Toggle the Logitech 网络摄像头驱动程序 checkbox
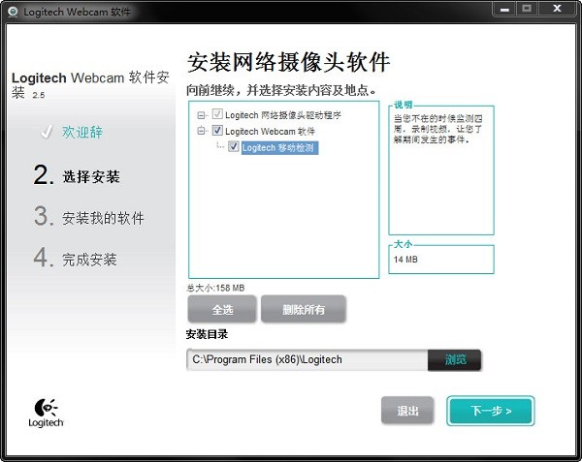This screenshot has width=582, height=462. [217, 114]
